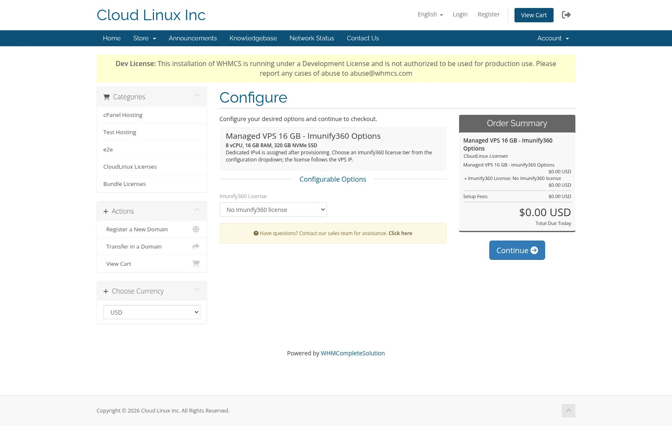Click the copyright text in footer
This screenshot has height=426, width=672.
tap(163, 411)
